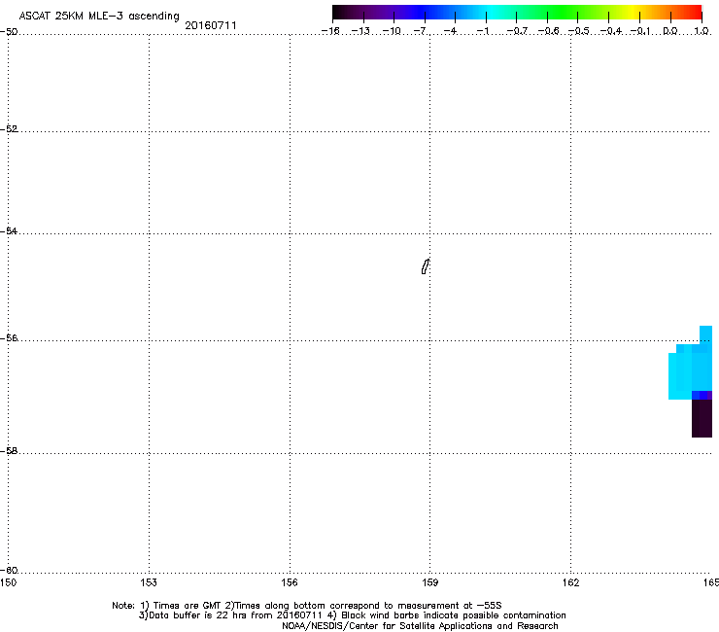Click the "NOAA/NESDIS/Center for Satellite Applications" credit line
The height and width of the screenshot is (632, 719).
click(420, 626)
